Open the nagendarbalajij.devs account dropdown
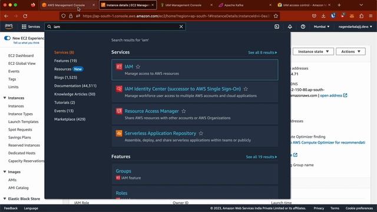The image size is (377, 212). click(355, 26)
